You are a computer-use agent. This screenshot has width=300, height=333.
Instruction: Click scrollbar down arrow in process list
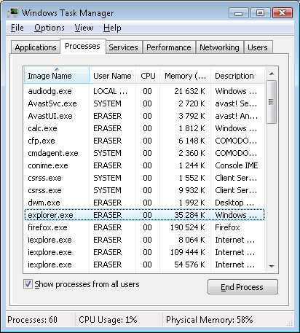tap(272, 267)
